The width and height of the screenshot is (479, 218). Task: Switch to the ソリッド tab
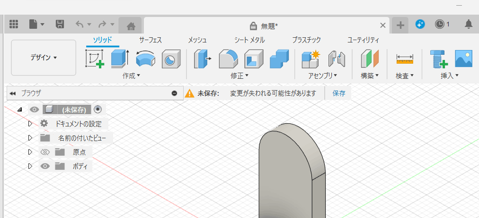point(103,40)
